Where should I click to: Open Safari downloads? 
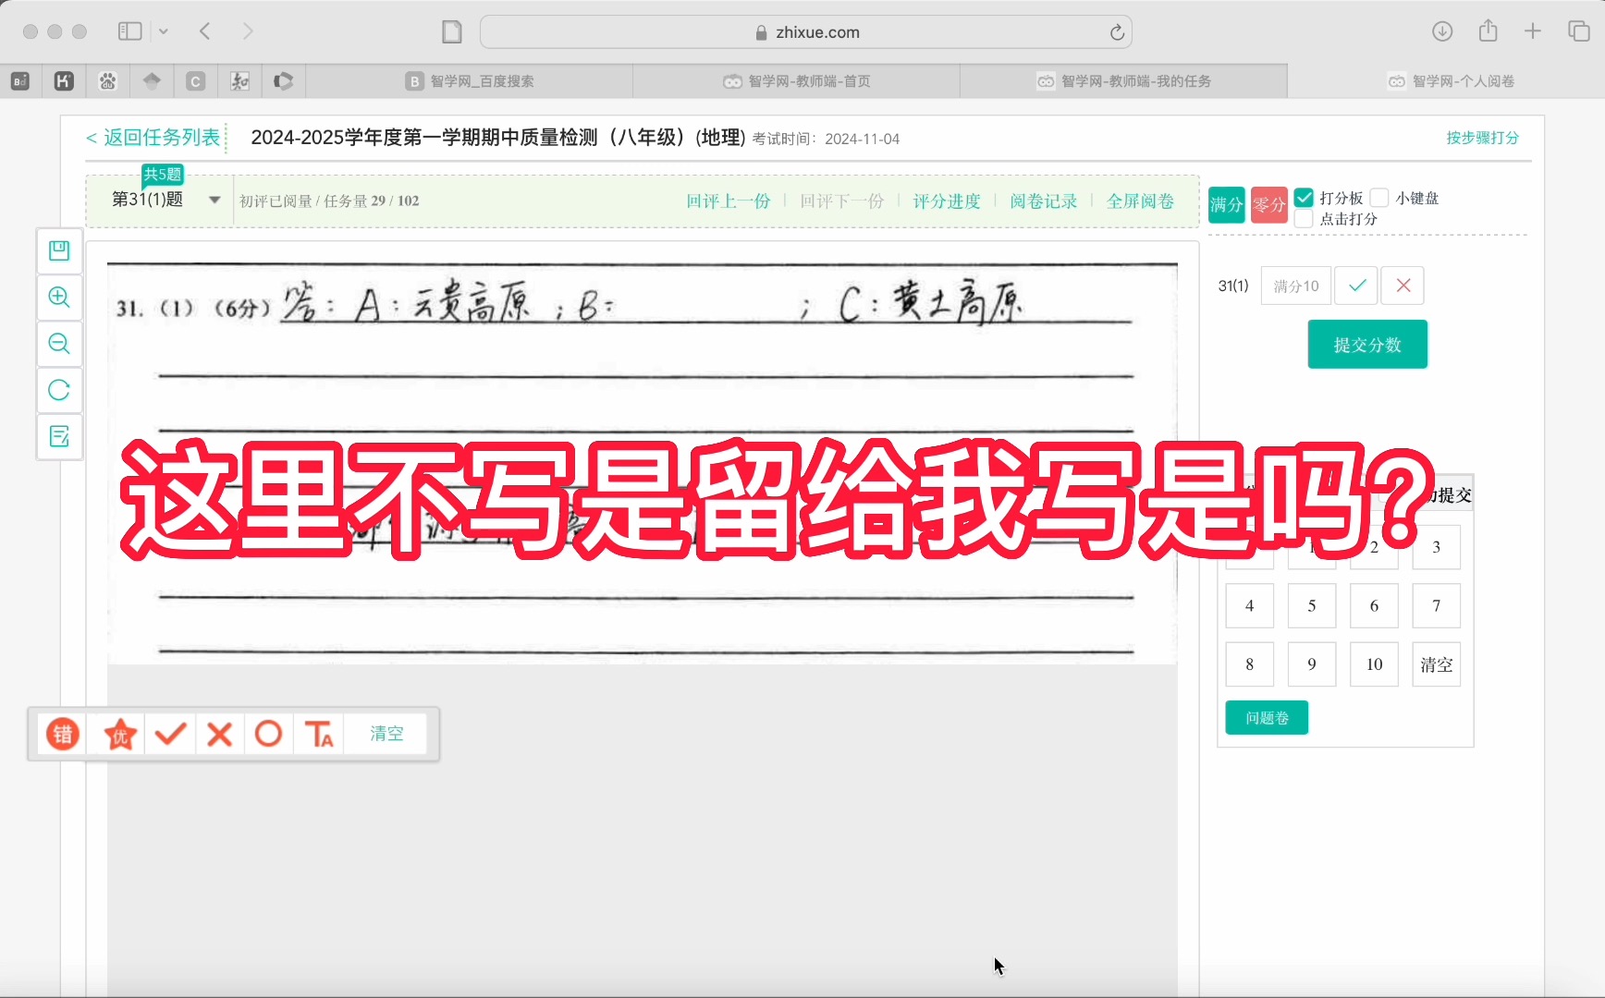1442,31
